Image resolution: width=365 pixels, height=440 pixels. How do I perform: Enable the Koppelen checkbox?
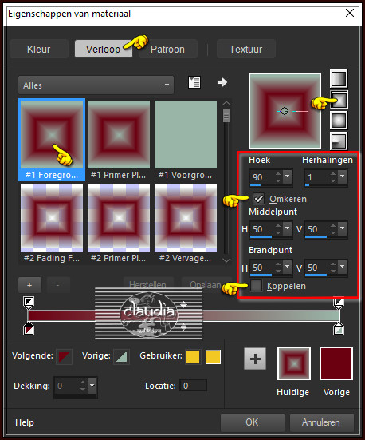[x=256, y=286]
